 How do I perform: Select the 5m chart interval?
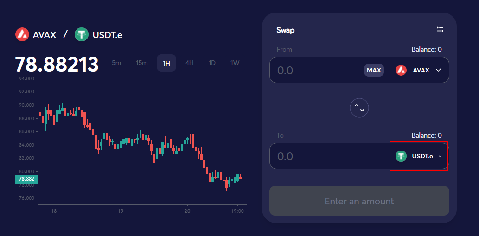point(116,63)
